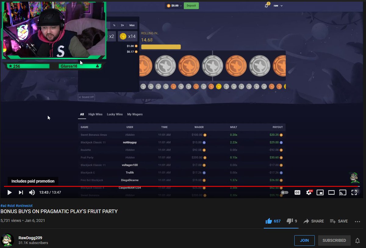Click the $30.60 payout value

click(x=274, y=158)
